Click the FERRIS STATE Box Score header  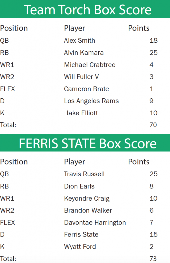click(88, 144)
